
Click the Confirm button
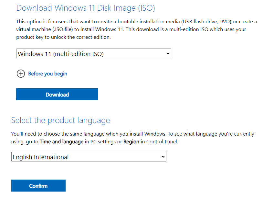(38, 185)
